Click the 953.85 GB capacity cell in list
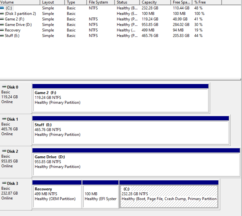This screenshot has width=242, height=216. click(150, 25)
